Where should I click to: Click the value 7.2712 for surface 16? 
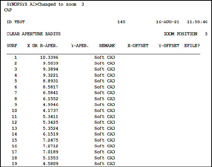(51, 146)
